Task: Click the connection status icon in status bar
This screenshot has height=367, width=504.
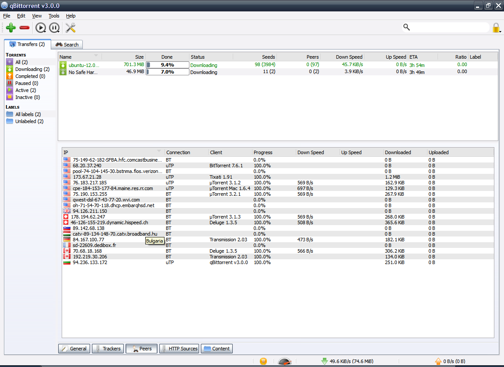Action: 263,361
